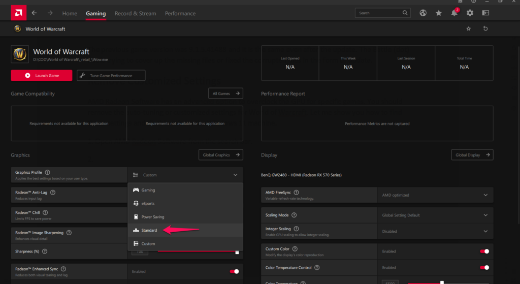Viewport: 520px width, 284px height.
Task: Click the Sharpness value box
Action: pyautogui.click(x=140, y=252)
